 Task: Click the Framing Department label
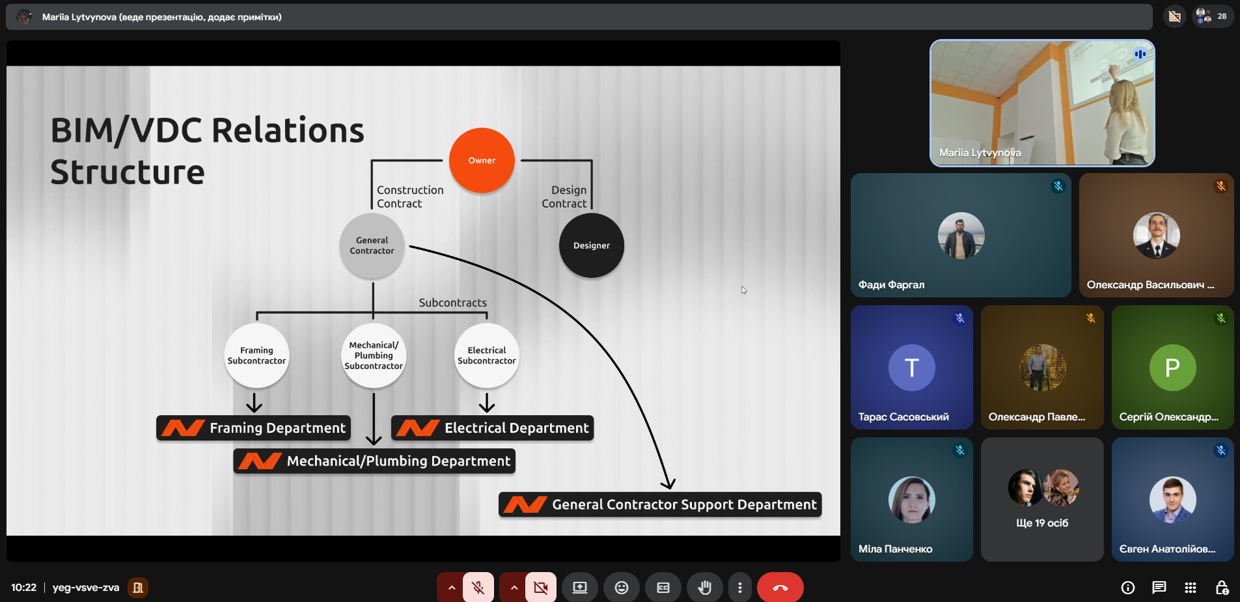point(254,428)
